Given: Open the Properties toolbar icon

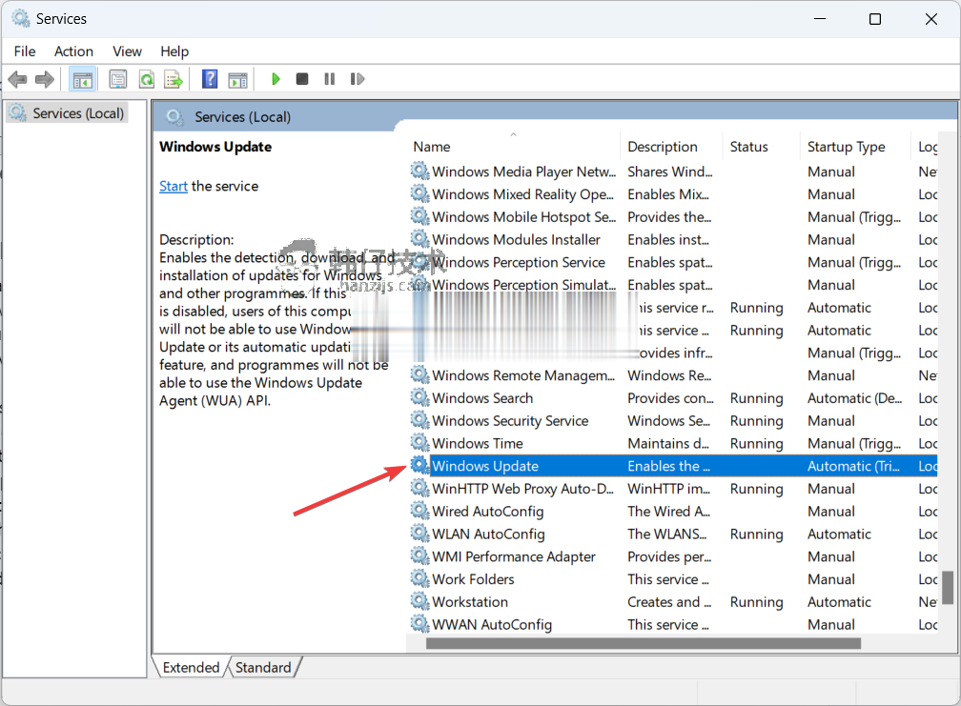Looking at the screenshot, I should (117, 79).
